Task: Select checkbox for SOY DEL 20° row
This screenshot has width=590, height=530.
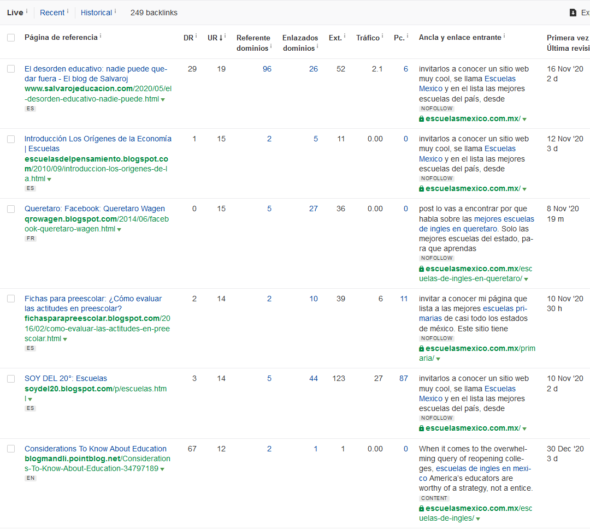Action: point(11,379)
